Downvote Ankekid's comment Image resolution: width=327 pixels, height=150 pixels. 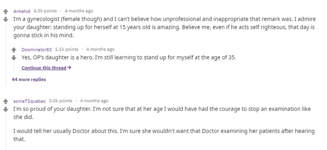[6, 19]
